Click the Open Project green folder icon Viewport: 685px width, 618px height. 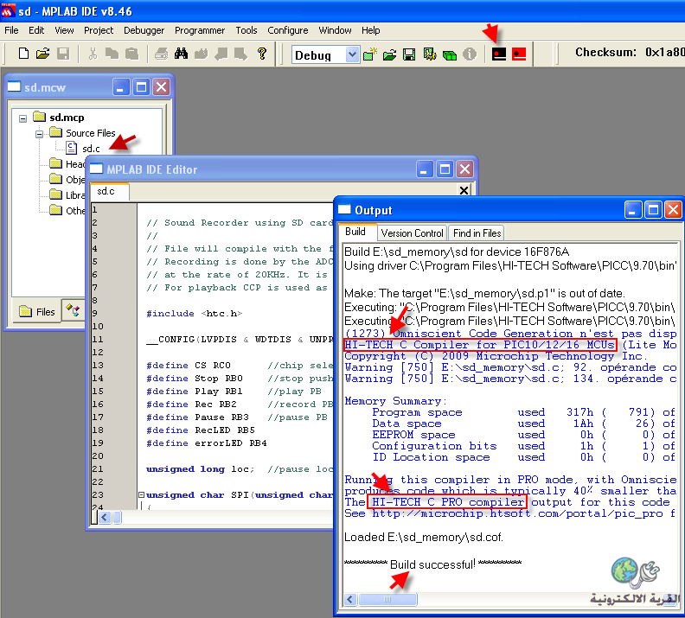(x=389, y=54)
